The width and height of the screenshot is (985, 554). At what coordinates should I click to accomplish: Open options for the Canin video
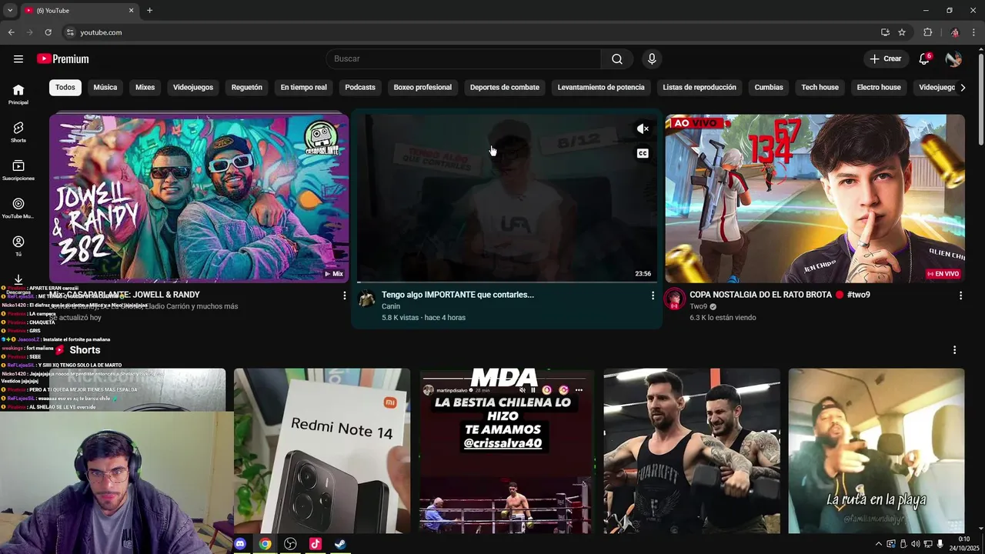653,295
